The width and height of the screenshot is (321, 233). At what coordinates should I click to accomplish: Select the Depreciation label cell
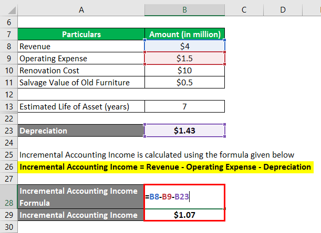[81, 130]
